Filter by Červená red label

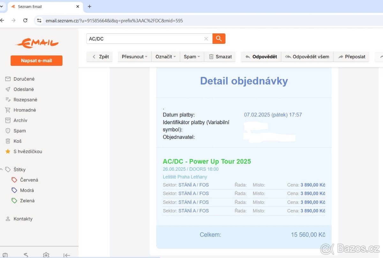click(x=25, y=180)
